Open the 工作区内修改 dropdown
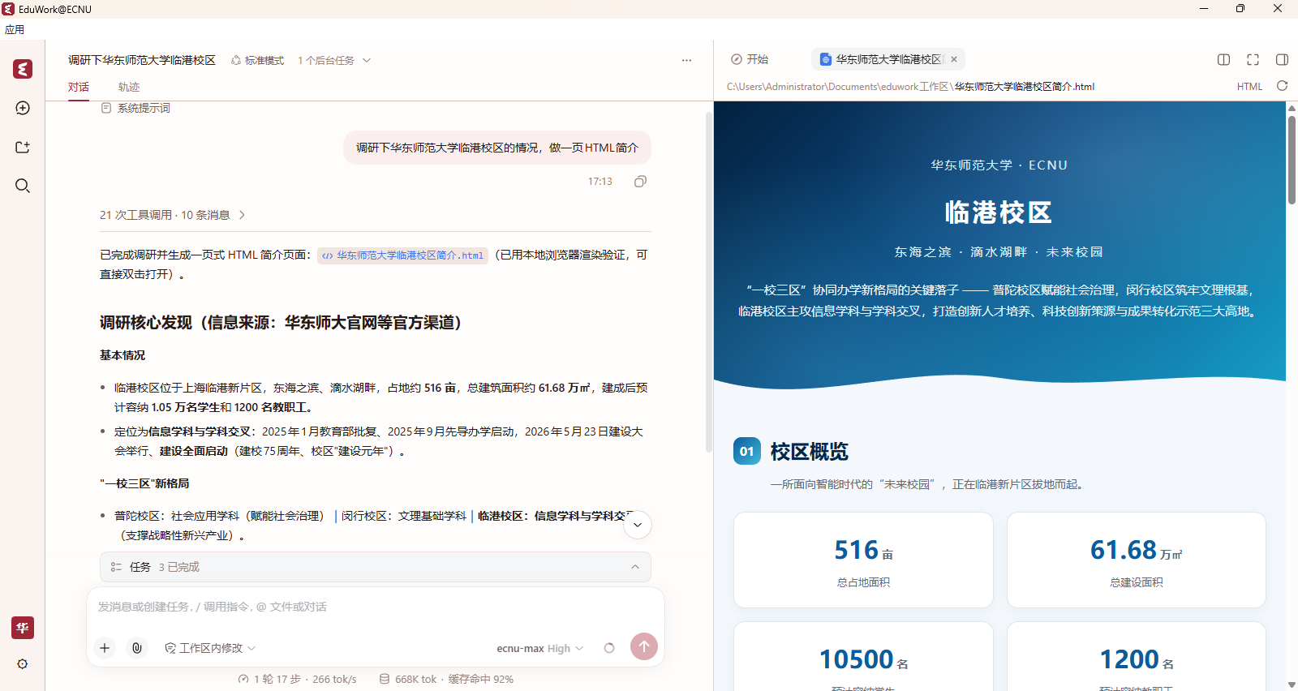 [210, 648]
